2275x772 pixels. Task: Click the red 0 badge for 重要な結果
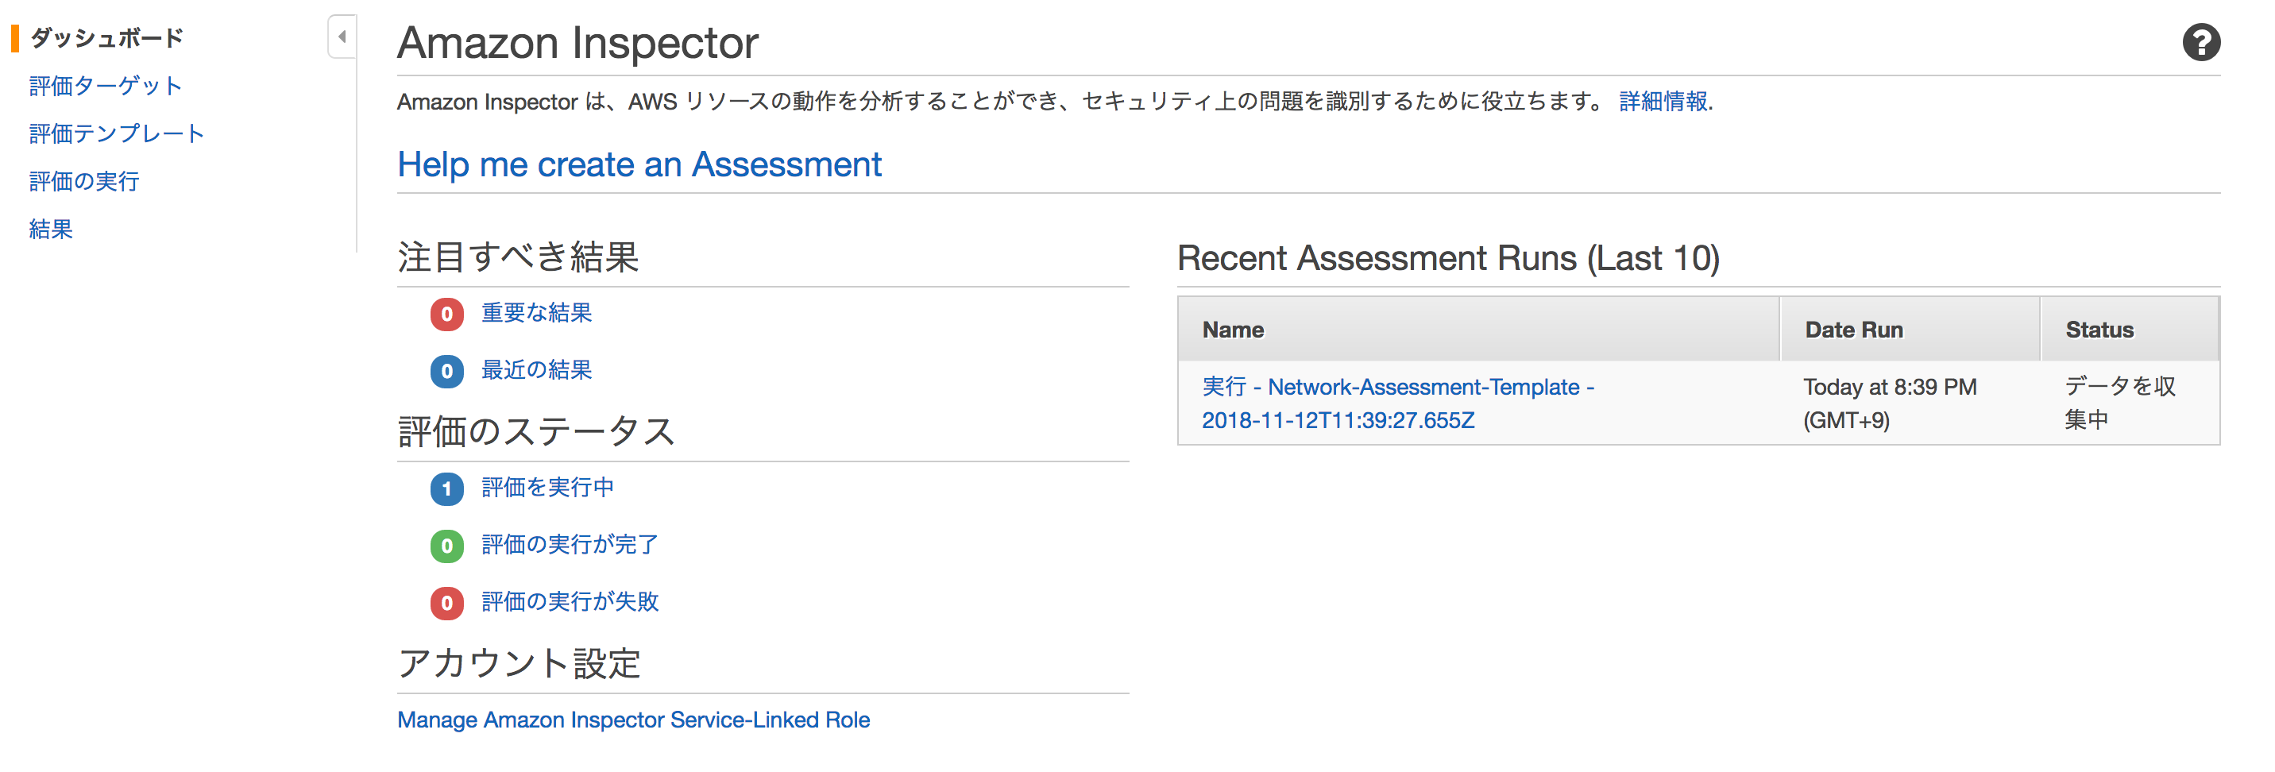click(x=447, y=315)
